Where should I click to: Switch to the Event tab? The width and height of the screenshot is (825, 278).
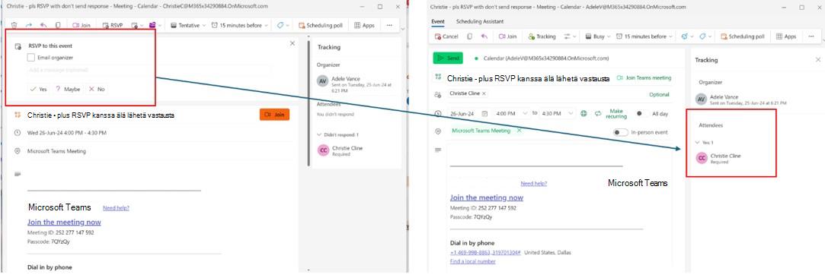pos(438,21)
